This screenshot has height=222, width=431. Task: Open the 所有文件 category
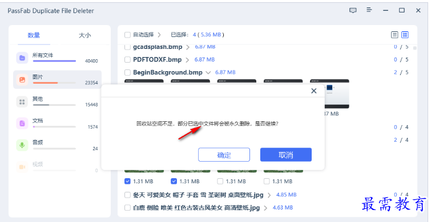(x=57, y=58)
